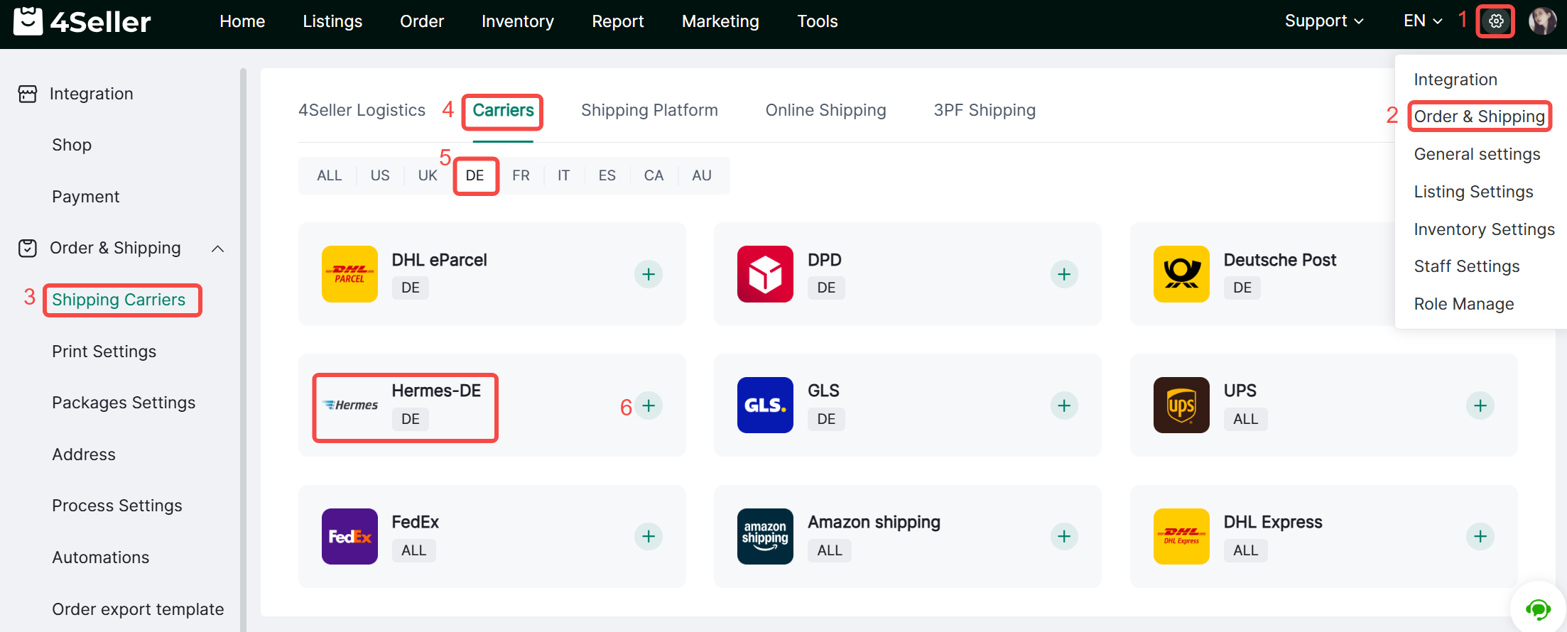Click the settings gear icon
The width and height of the screenshot is (1567, 632).
point(1495,21)
